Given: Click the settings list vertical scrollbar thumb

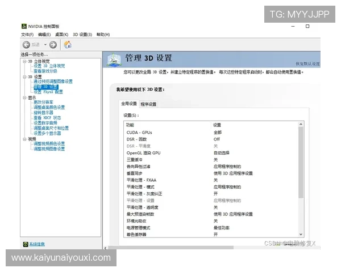Looking at the screenshot, I should point(301,163).
